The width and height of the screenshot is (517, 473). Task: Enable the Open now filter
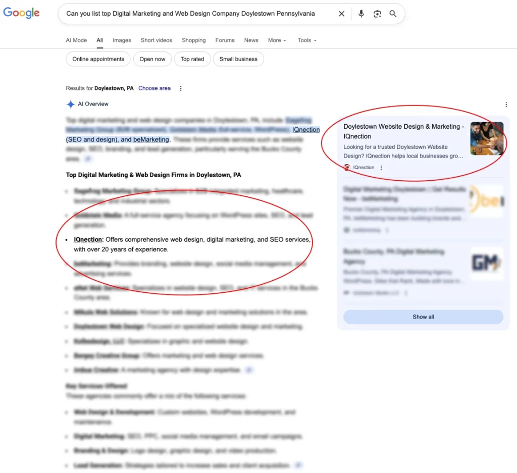[x=152, y=59]
